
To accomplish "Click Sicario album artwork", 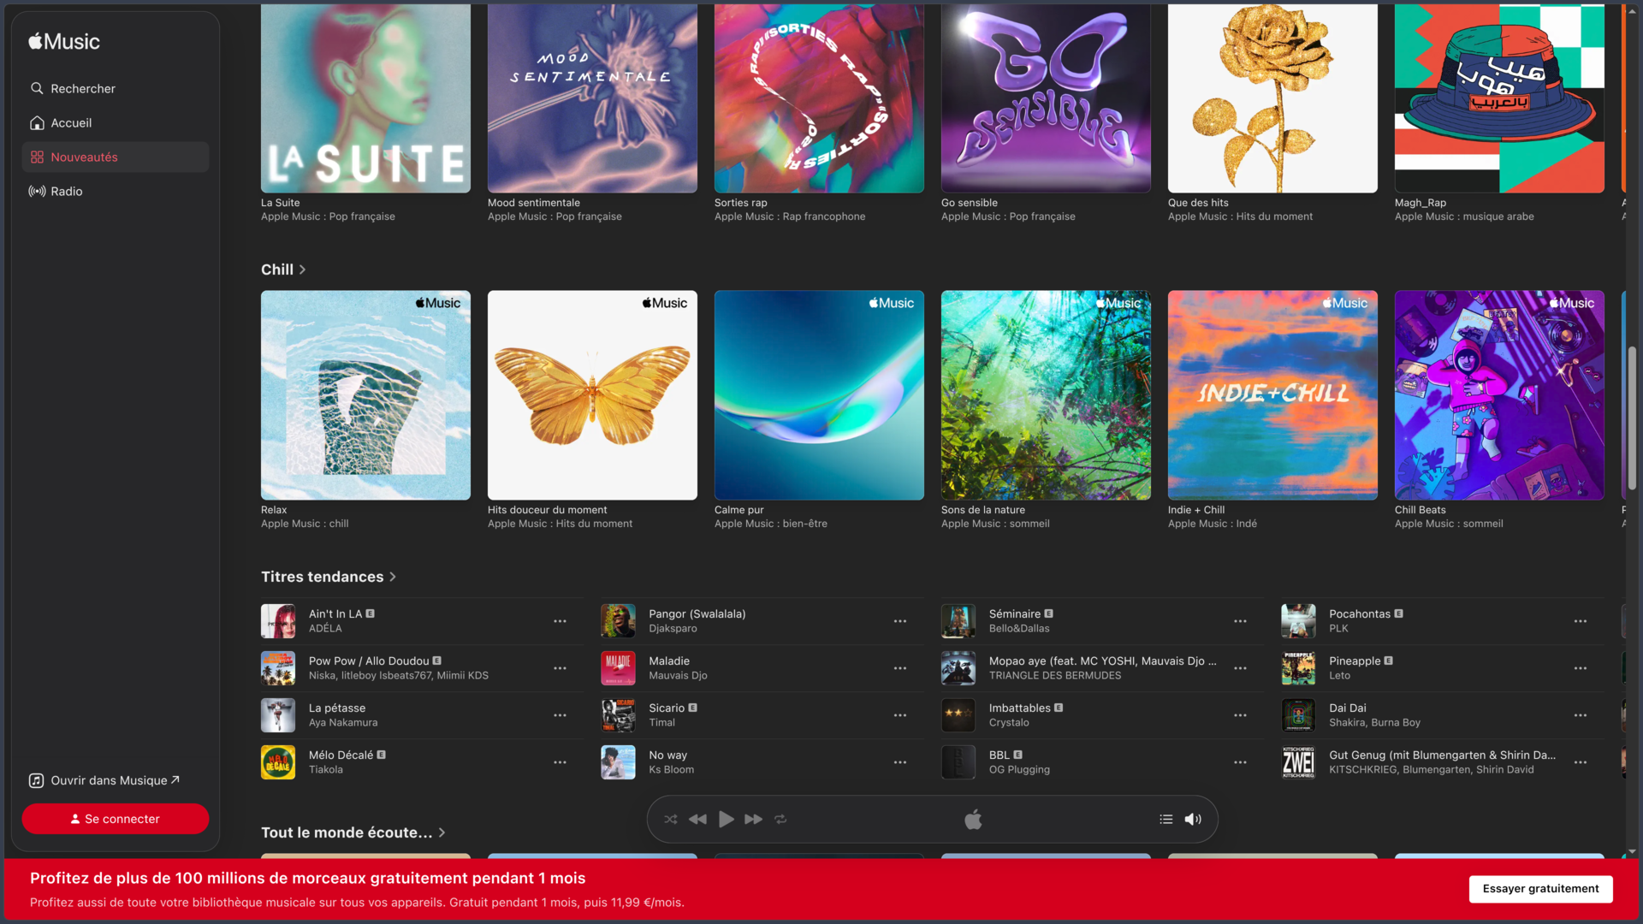I will tap(618, 715).
